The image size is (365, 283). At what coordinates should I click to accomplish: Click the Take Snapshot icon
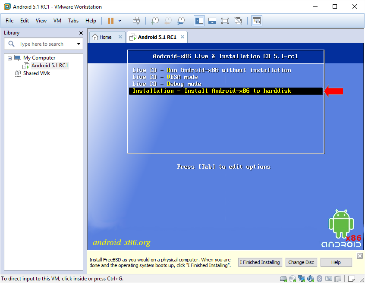click(155, 21)
